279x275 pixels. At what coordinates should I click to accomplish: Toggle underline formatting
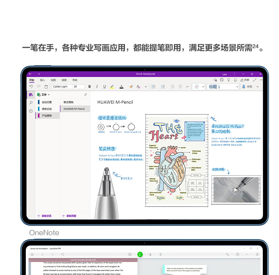coord(104,87)
